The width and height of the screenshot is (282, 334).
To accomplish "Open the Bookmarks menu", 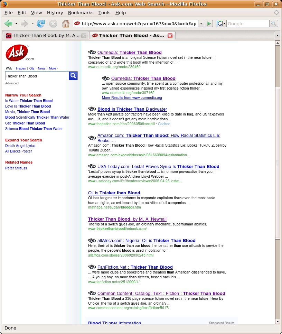I will click(81, 13).
